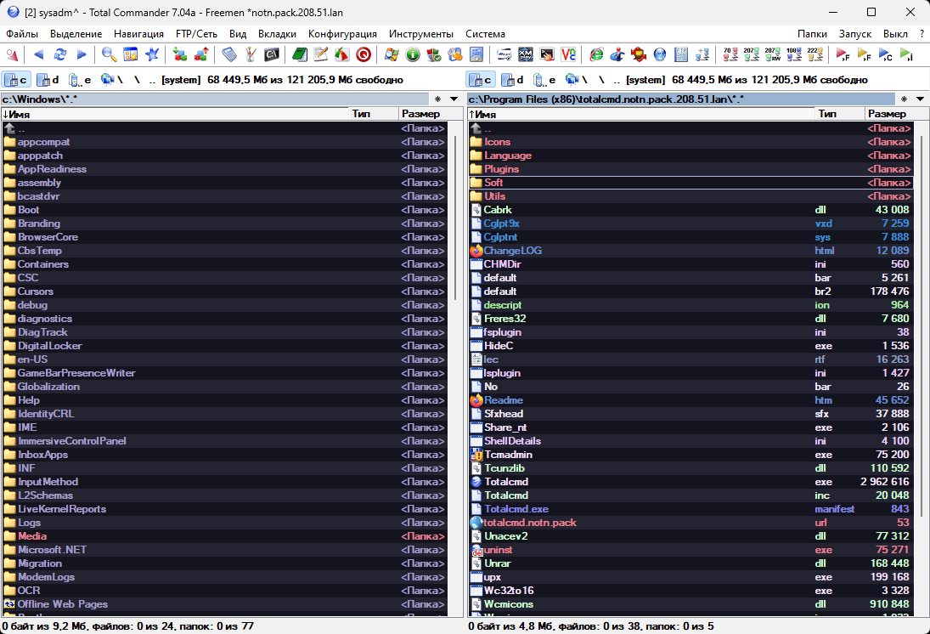Image resolution: width=930 pixels, height=634 pixels.
Task: Switch left panel to drive d
Action: click(50, 80)
